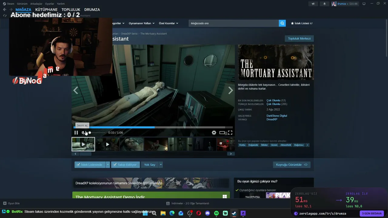Enter fullscreen for the trailer video
Image resolution: width=388 pixels, height=218 pixels.
pos(230,133)
